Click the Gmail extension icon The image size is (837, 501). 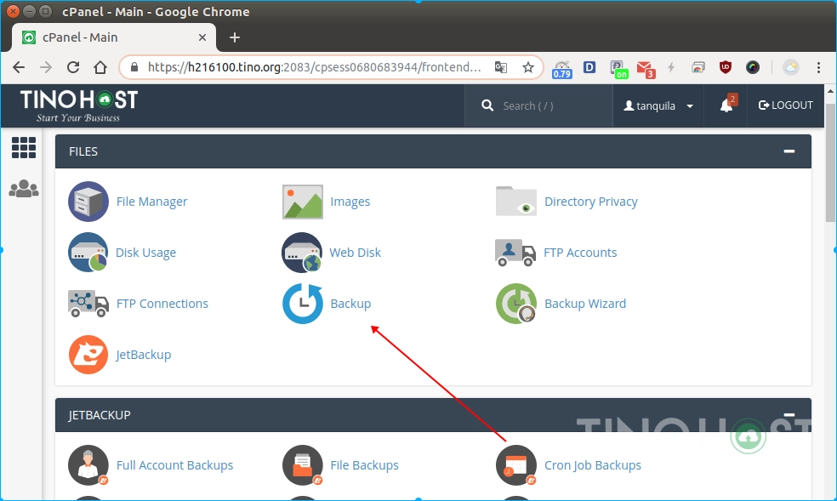[646, 68]
